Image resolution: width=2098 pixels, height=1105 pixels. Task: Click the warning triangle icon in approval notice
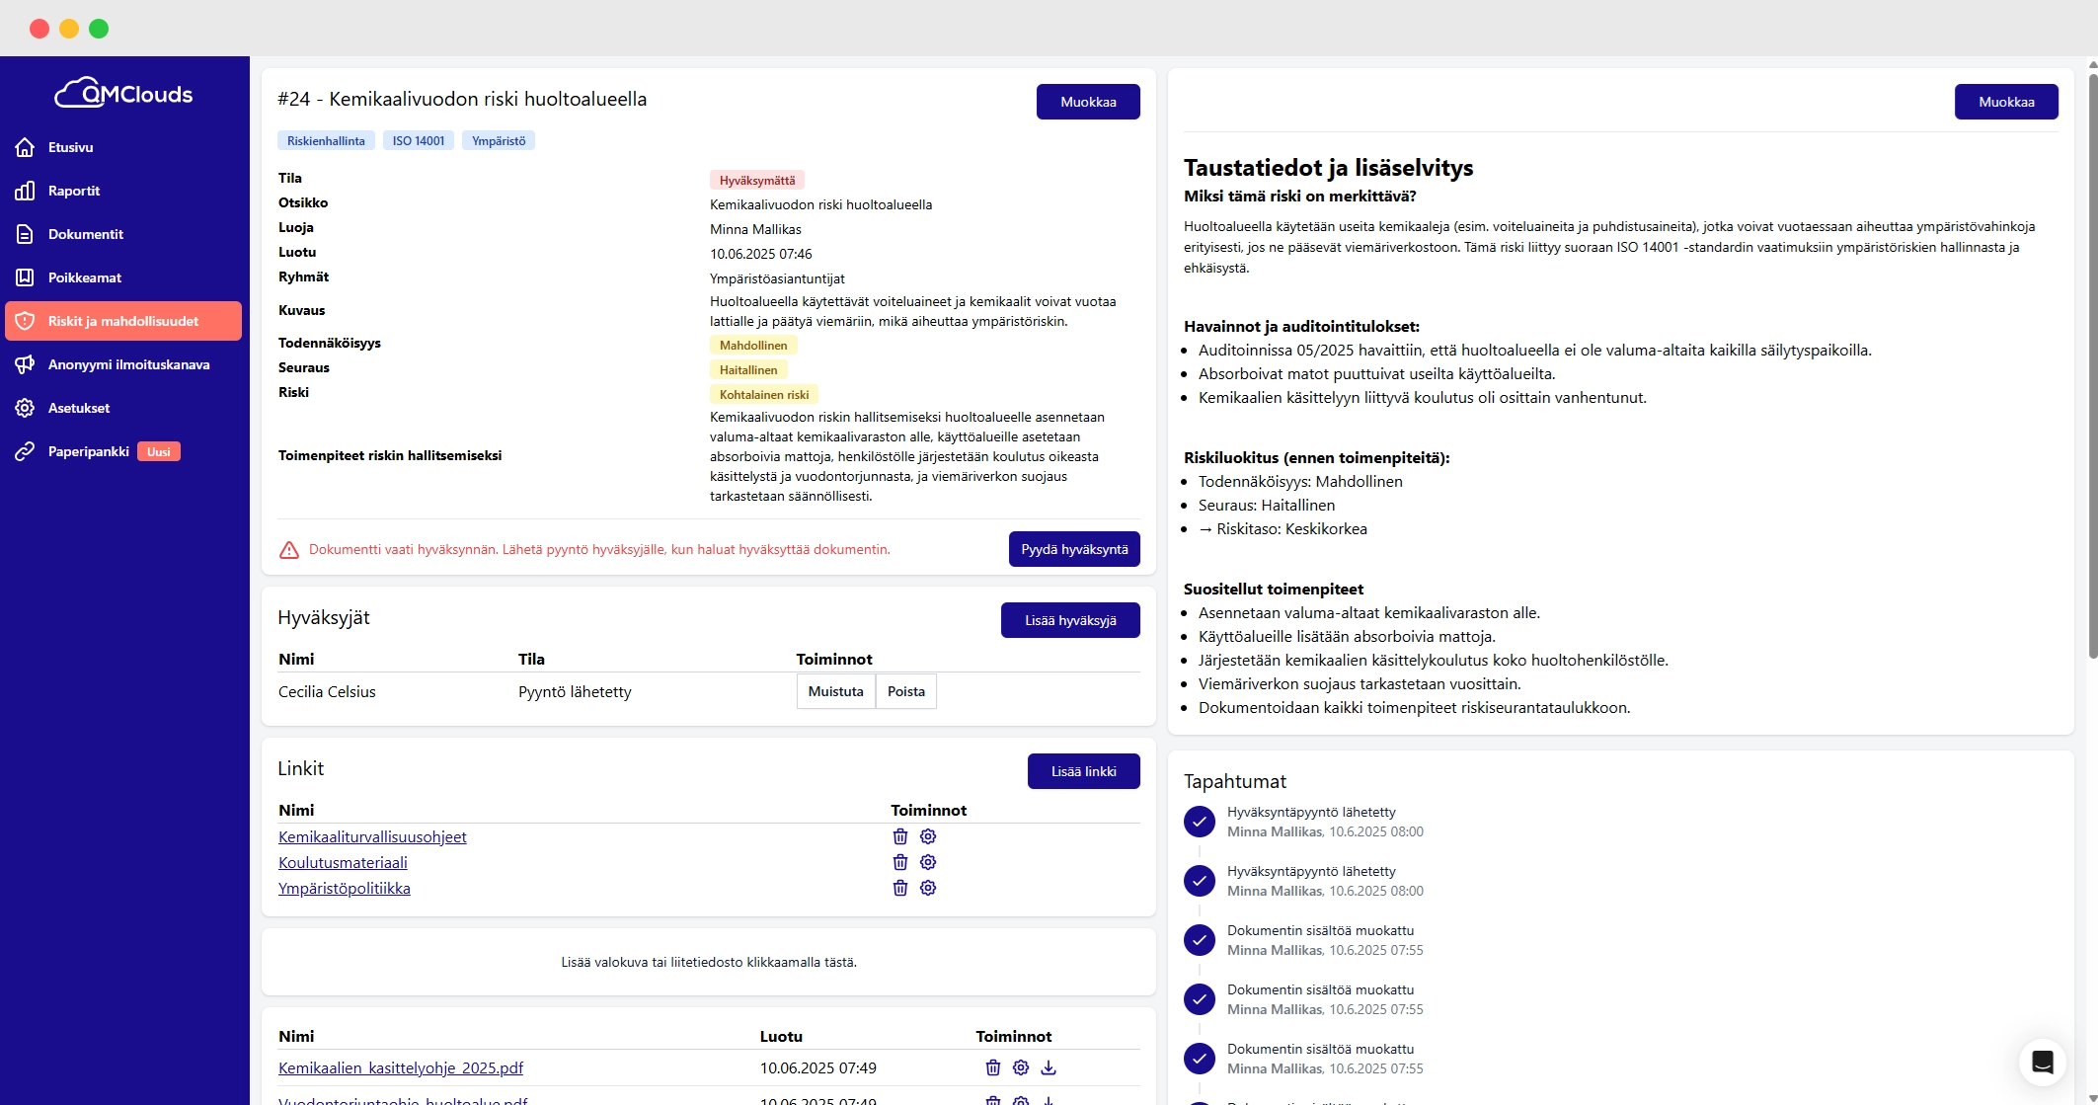click(289, 550)
